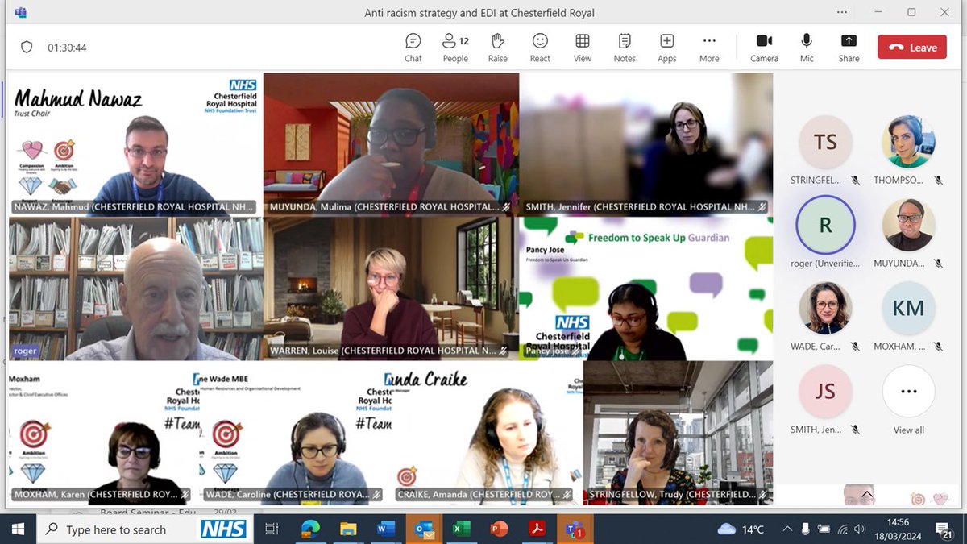Select roger's video tile
Viewport: 967px width, 544px height.
click(x=135, y=289)
